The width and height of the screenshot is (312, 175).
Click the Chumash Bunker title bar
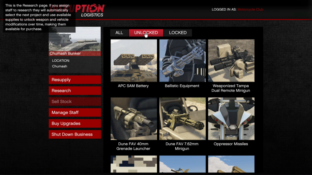tap(75, 54)
